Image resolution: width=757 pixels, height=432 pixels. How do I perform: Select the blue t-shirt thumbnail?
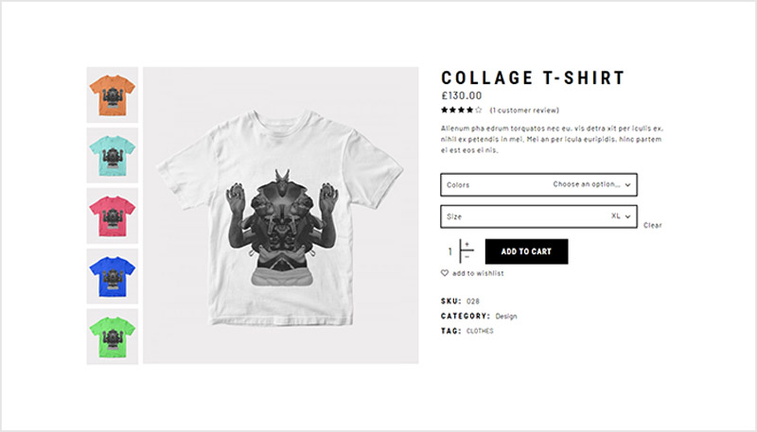(x=113, y=276)
